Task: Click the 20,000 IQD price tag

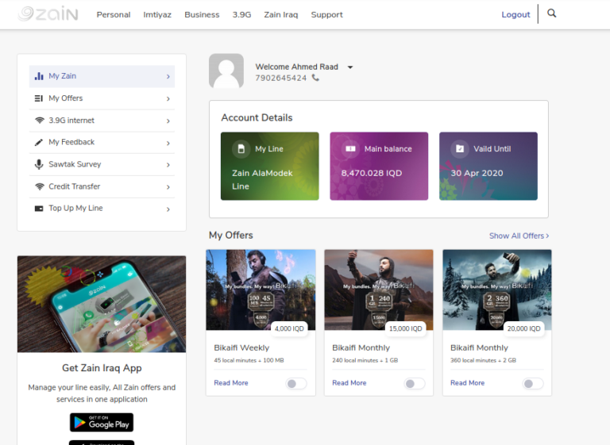Action: point(523,329)
